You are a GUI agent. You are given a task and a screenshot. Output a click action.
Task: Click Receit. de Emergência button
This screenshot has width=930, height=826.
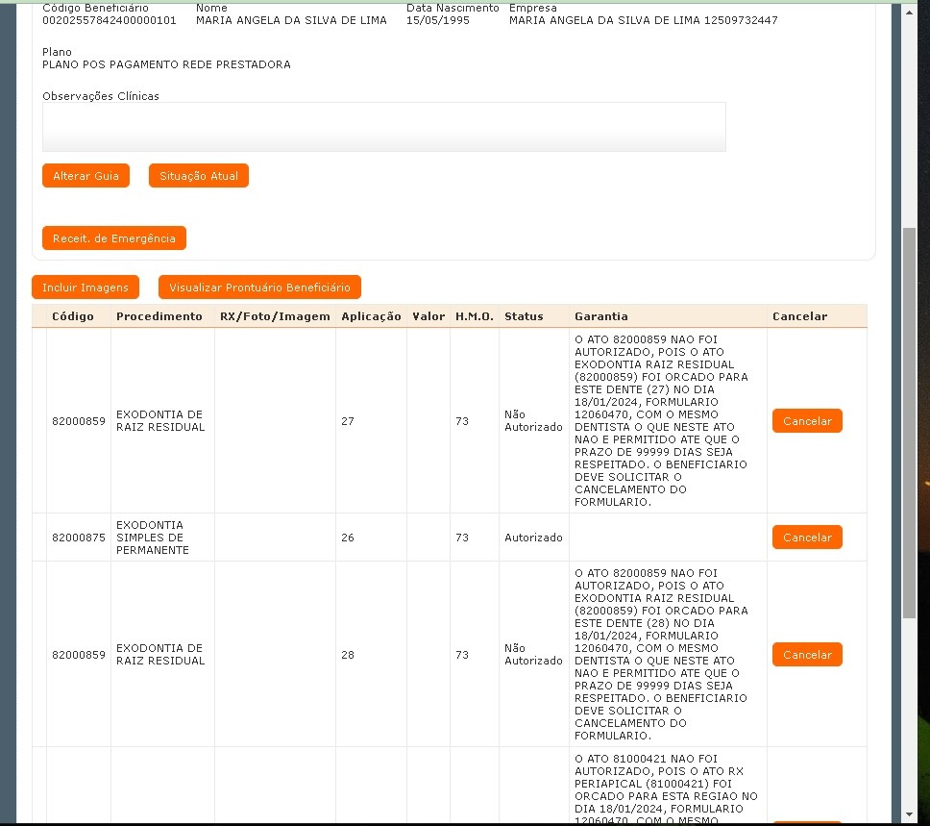113,238
